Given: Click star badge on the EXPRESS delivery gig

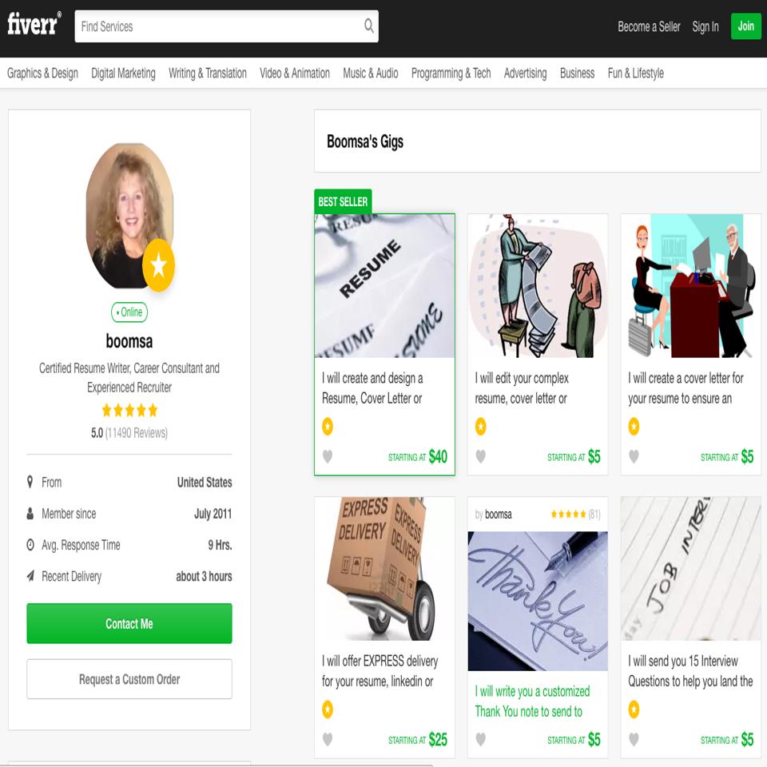Looking at the screenshot, I should point(328,709).
